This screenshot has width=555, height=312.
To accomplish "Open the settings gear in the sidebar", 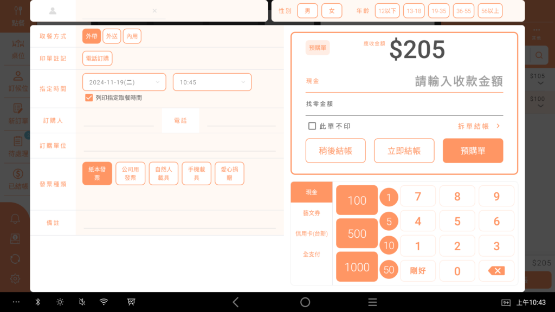I will pyautogui.click(x=16, y=278).
